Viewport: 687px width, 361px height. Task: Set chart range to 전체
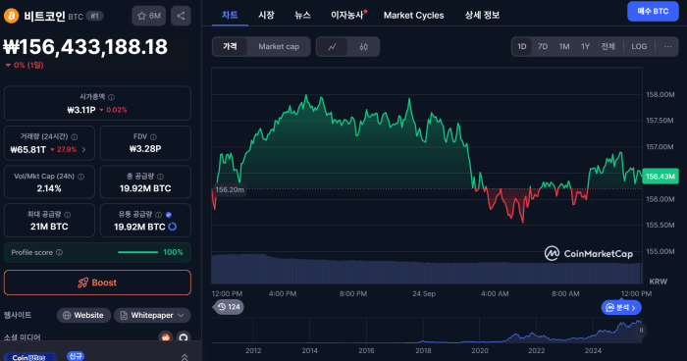[608, 46]
